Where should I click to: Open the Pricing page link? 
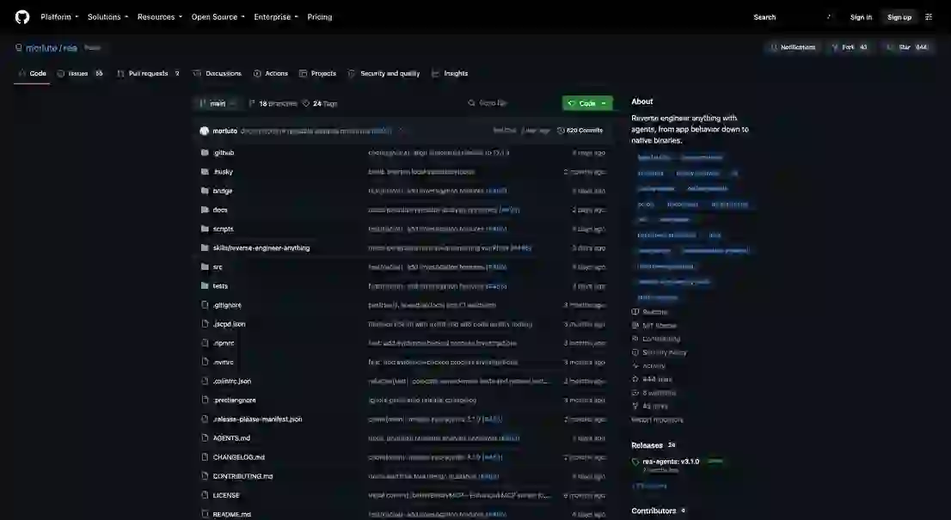coord(320,17)
